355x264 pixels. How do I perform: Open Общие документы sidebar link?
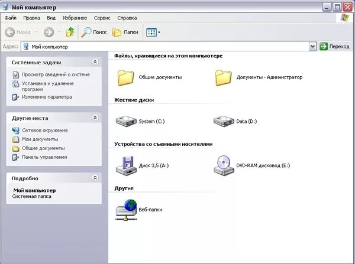tap(43, 148)
